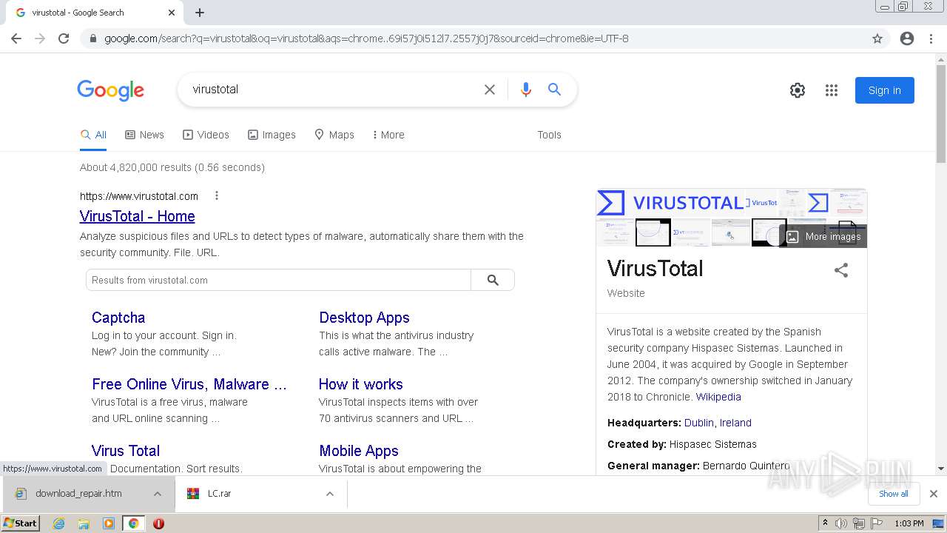Show all downloads
The image size is (947, 533).
pyautogui.click(x=893, y=494)
